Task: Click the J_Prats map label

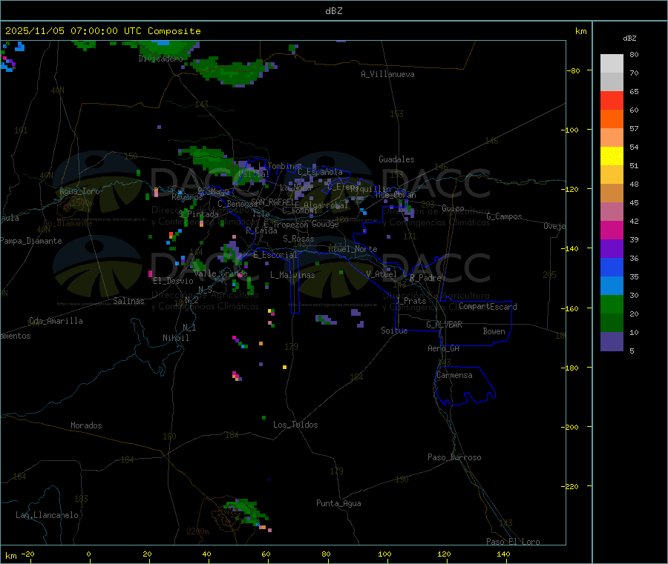Action: [x=410, y=301]
